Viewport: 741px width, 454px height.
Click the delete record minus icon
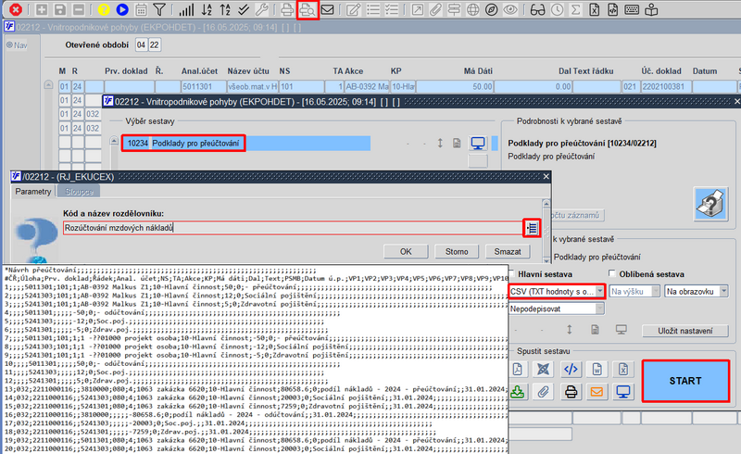(x=79, y=9)
